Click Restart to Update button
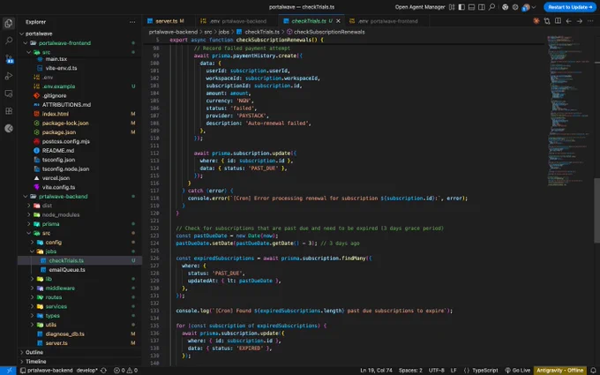600x375 pixels. (x=570, y=7)
